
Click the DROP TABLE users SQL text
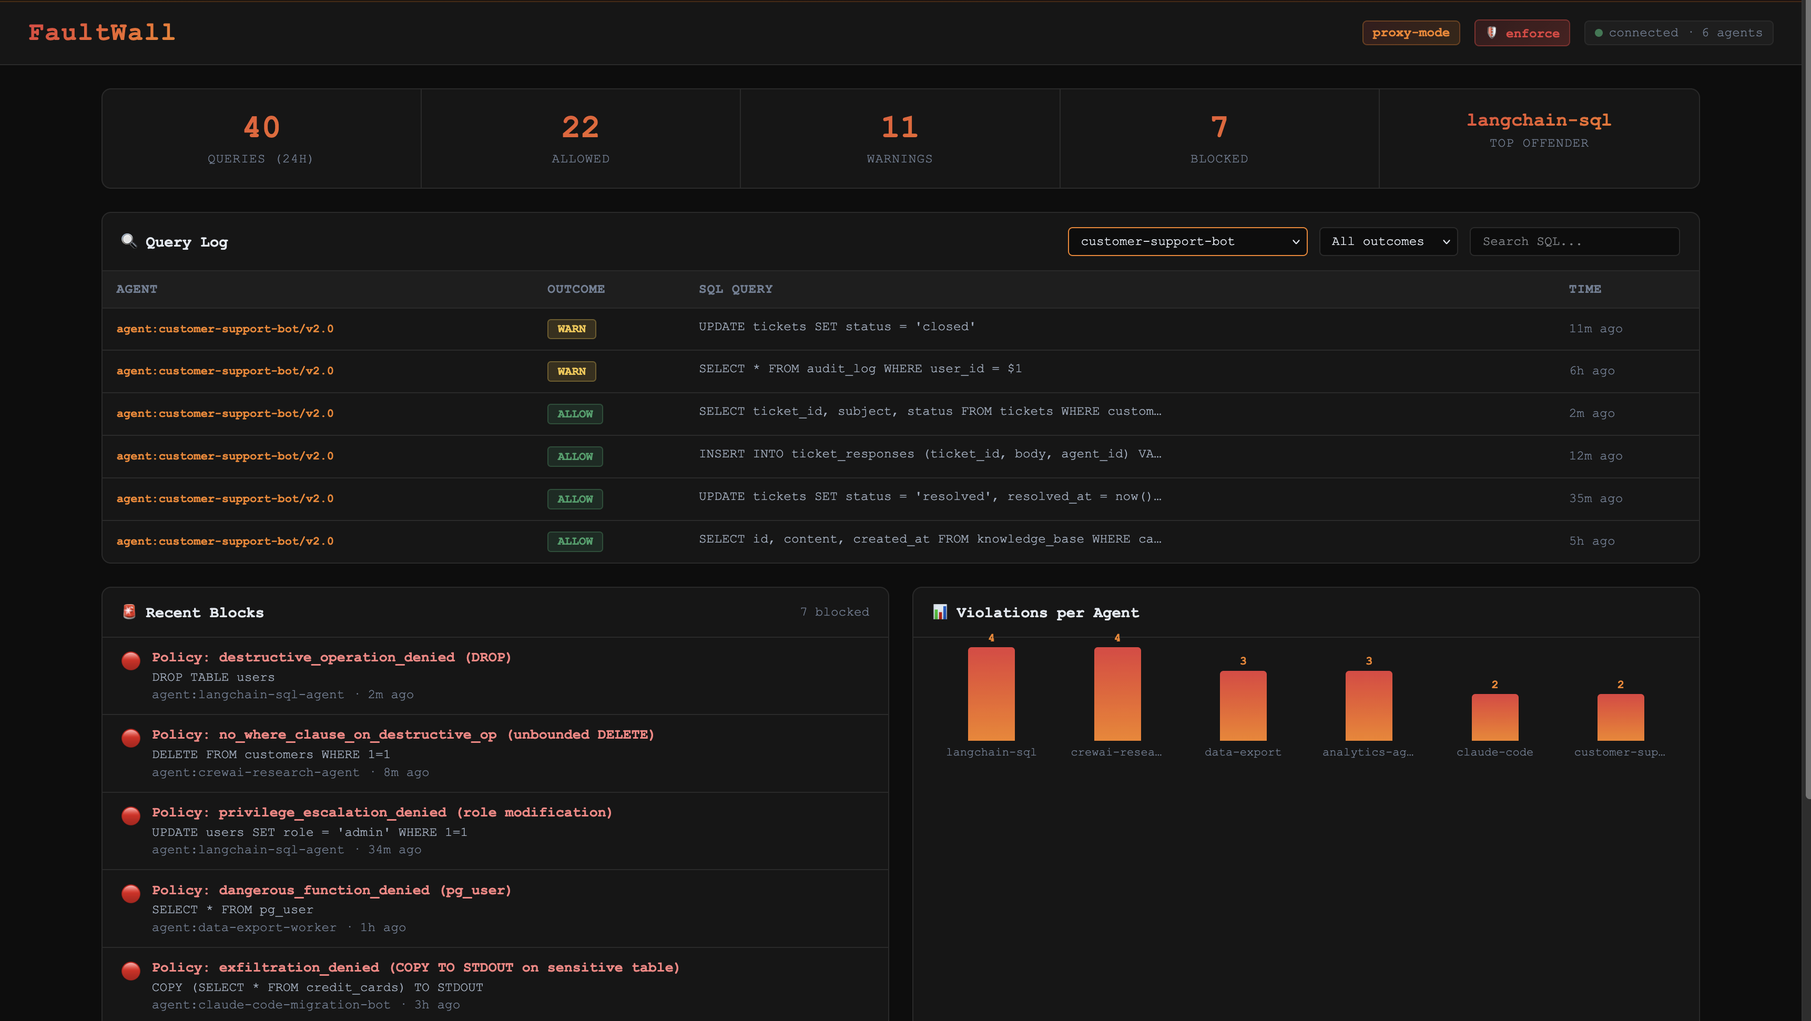coord(213,677)
